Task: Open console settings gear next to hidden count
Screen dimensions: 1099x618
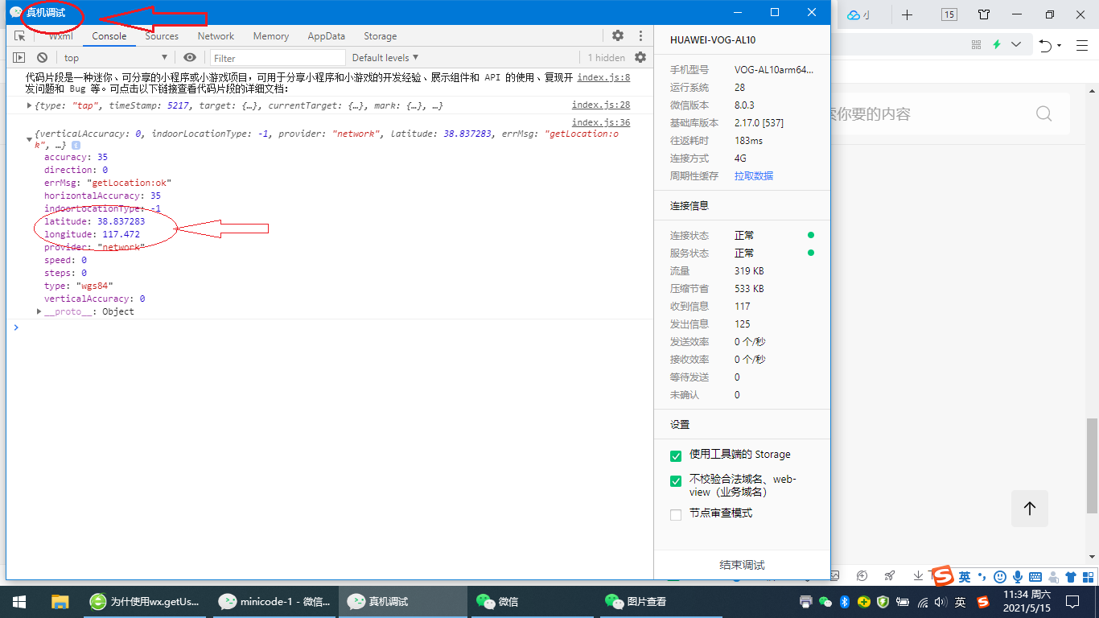Action: (x=640, y=57)
